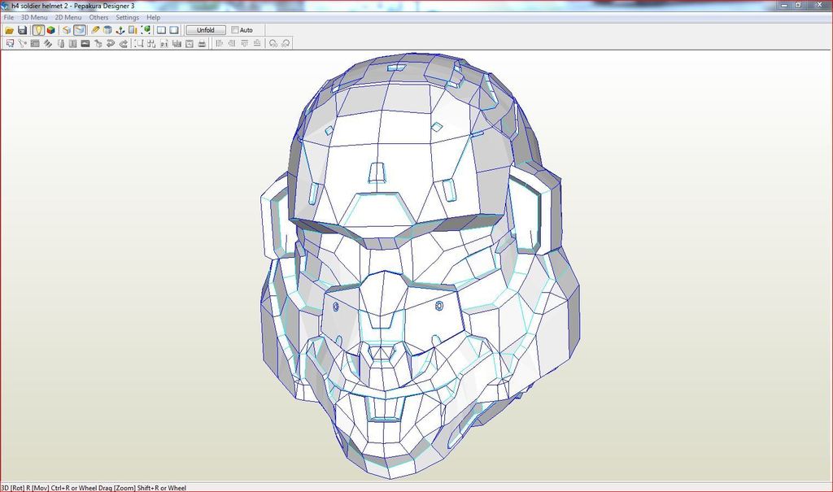Click the first magnifier zoom icon
The height and width of the screenshot is (492, 833).
(x=273, y=44)
